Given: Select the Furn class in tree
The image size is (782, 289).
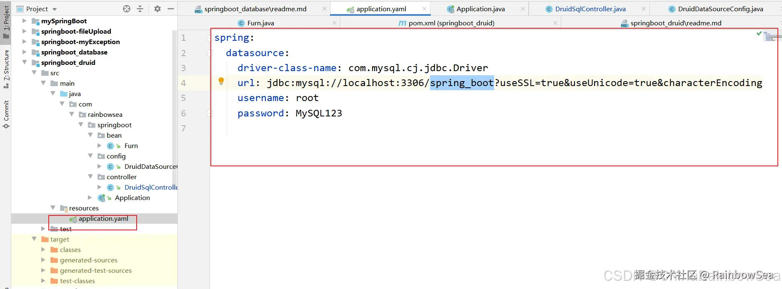Looking at the screenshot, I should click(131, 146).
